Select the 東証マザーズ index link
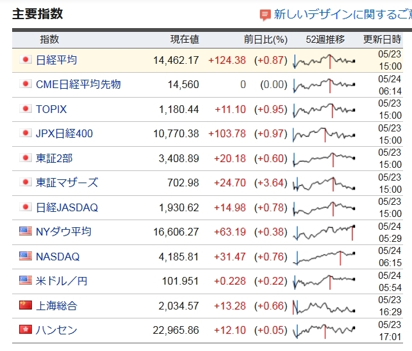Screen dimensions: 412x351 (66, 183)
